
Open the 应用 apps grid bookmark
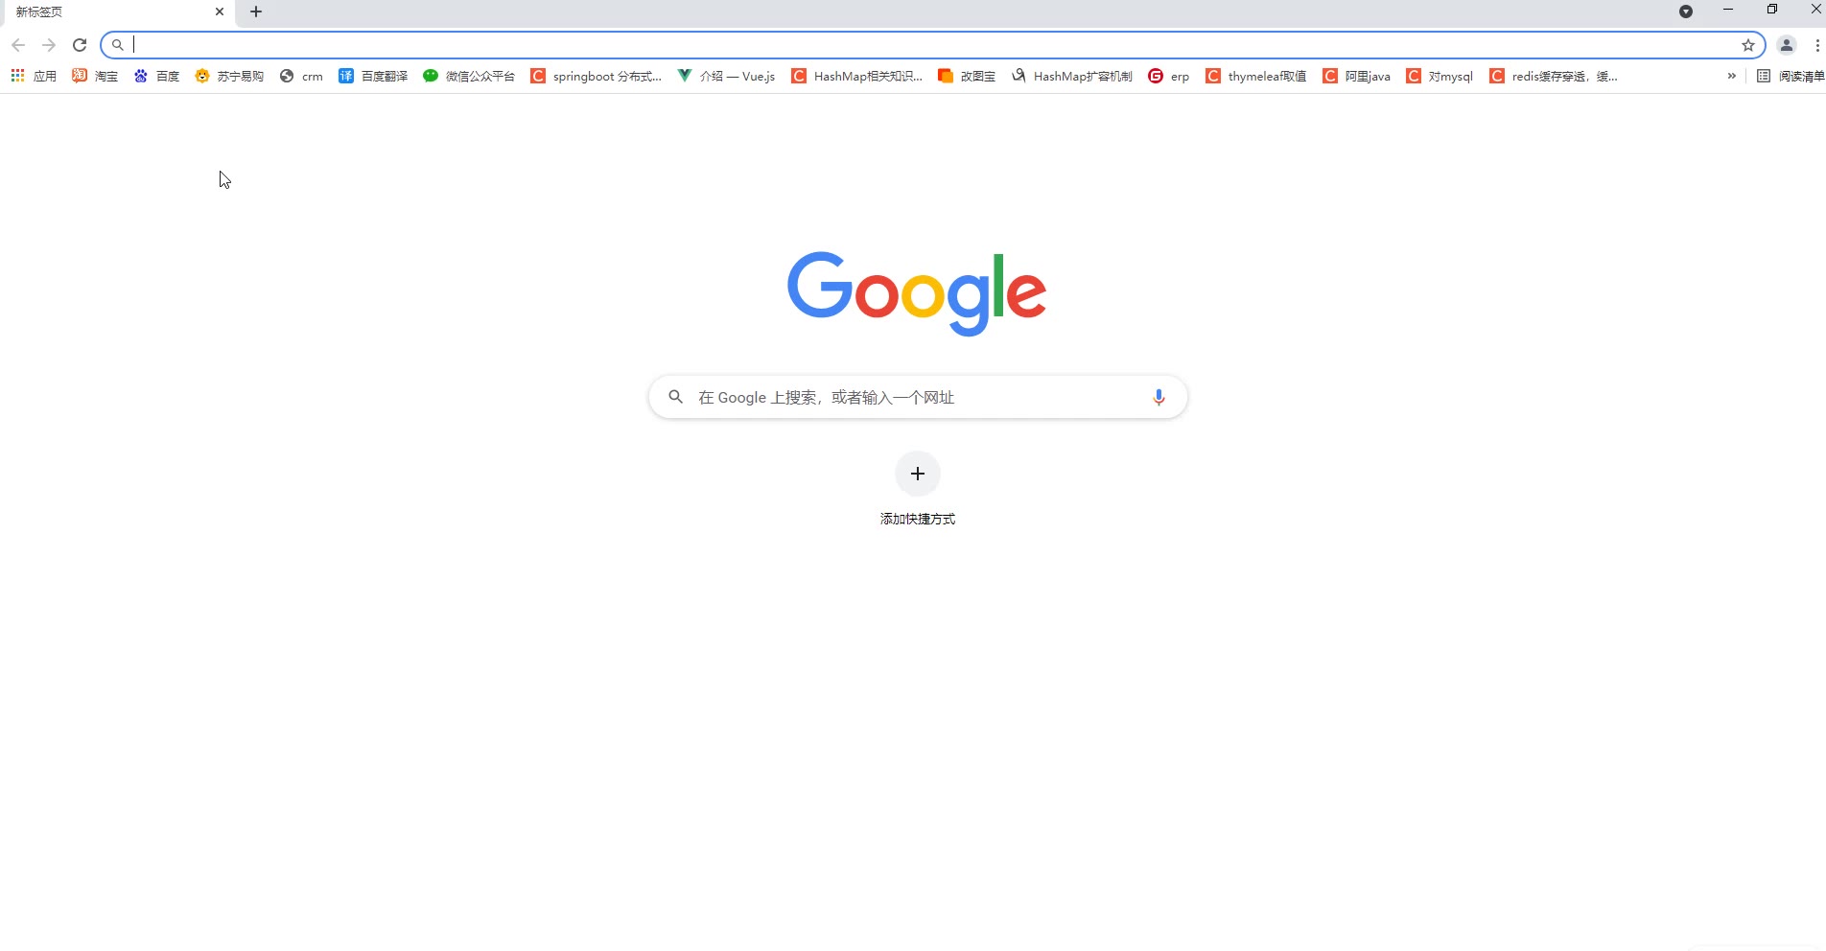coord(34,76)
